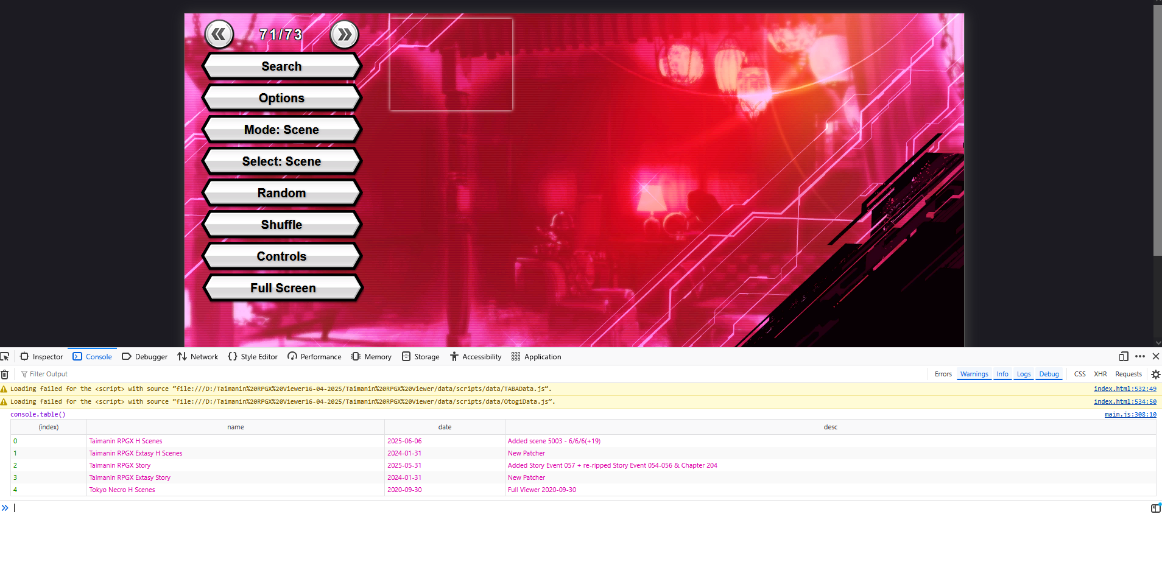The image size is (1162, 570).
Task: Toggle the XHR filter
Action: pyautogui.click(x=1100, y=374)
